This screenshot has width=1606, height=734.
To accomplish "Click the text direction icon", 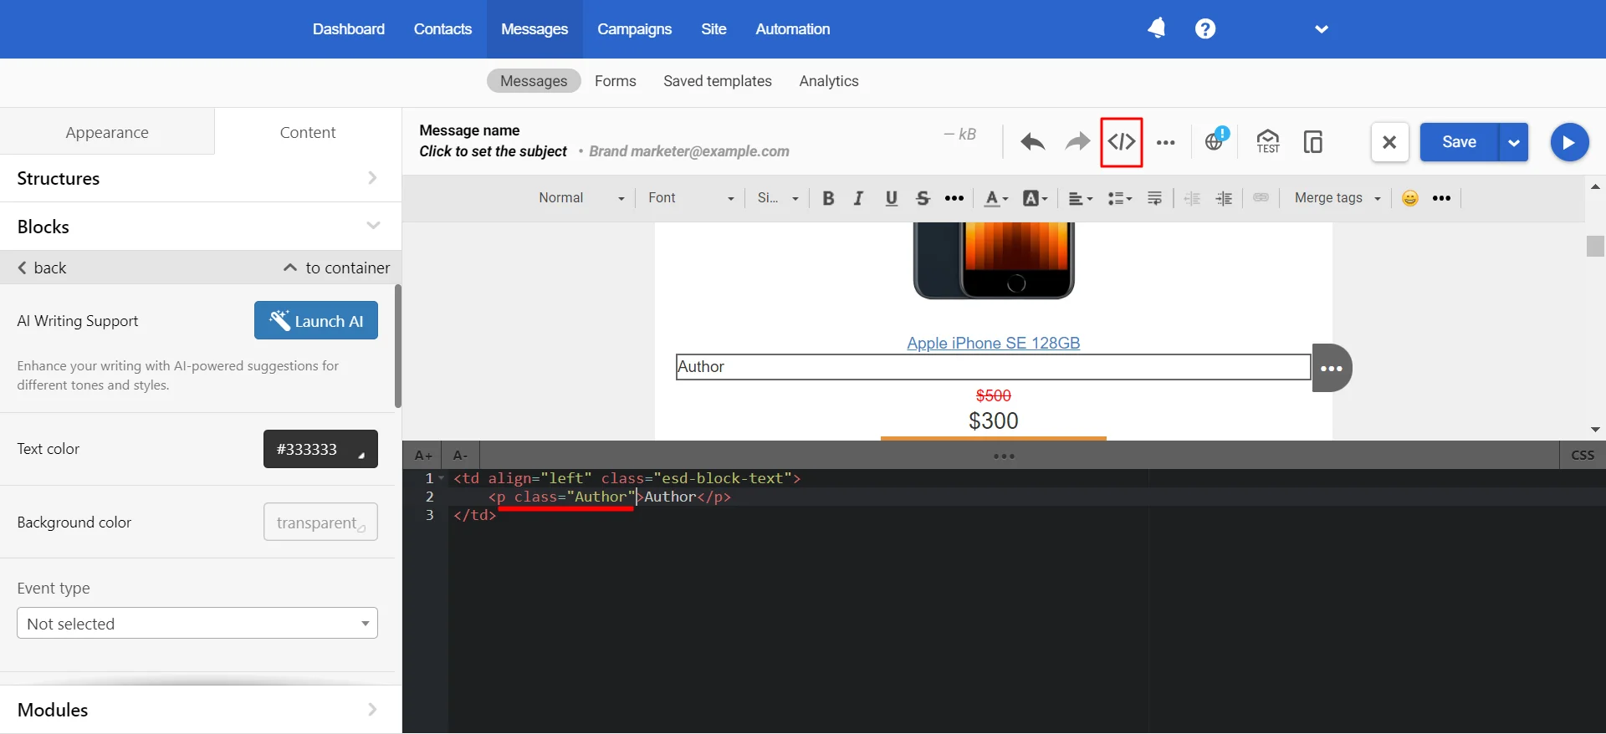I will pyautogui.click(x=1154, y=198).
